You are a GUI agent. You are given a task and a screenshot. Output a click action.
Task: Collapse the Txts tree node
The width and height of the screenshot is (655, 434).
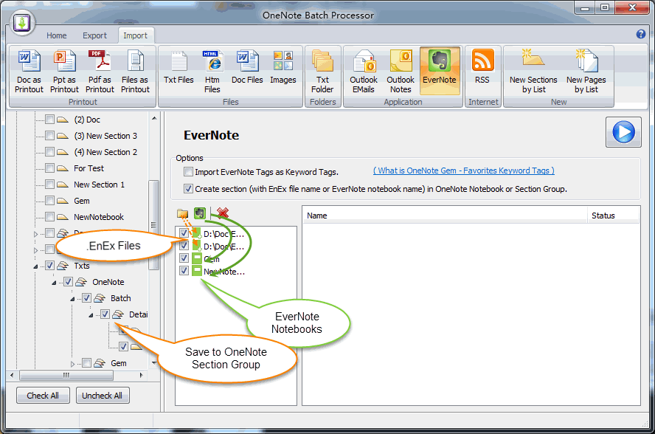tap(35, 266)
